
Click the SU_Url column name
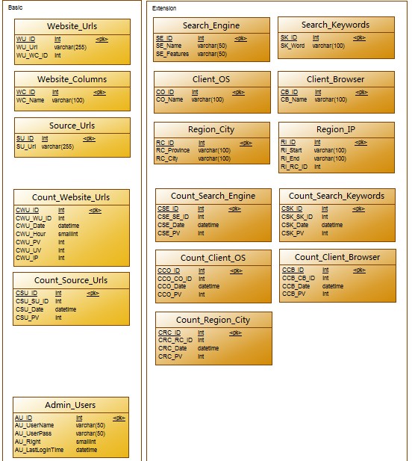coord(26,146)
